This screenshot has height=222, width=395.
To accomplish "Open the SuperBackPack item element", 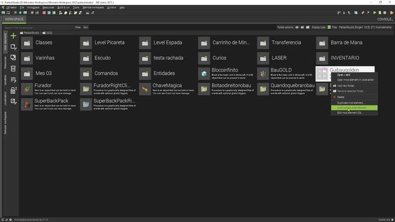I will (49, 104).
